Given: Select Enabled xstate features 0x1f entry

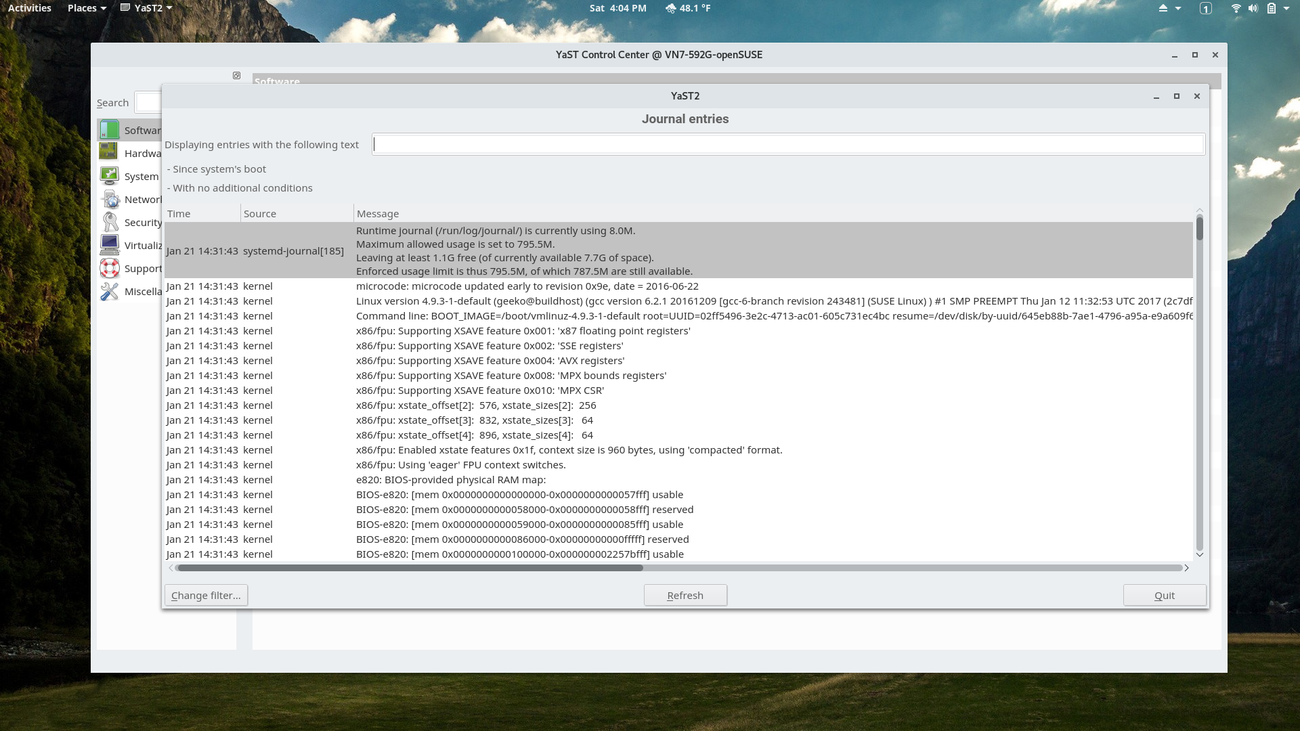Looking at the screenshot, I should coord(678,449).
